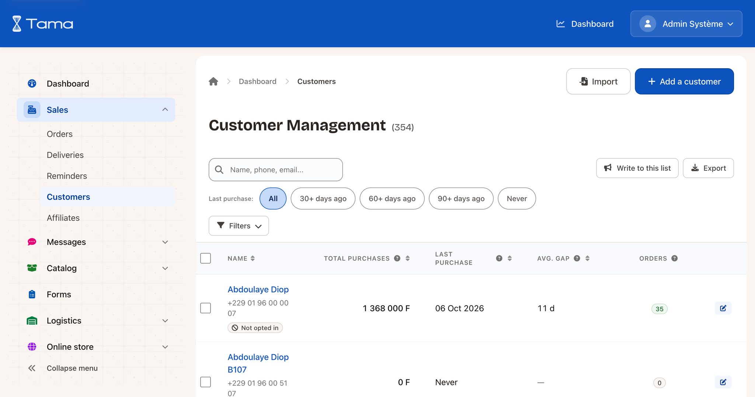Sort by Total Purchases column arrows
The image size is (755, 397).
click(407, 258)
